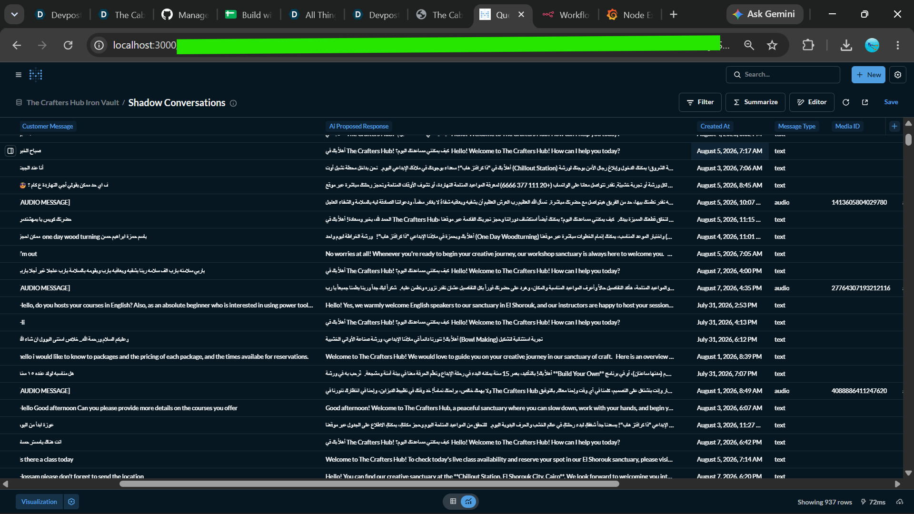
Task: Open Message Type column header menu
Action: click(796, 126)
